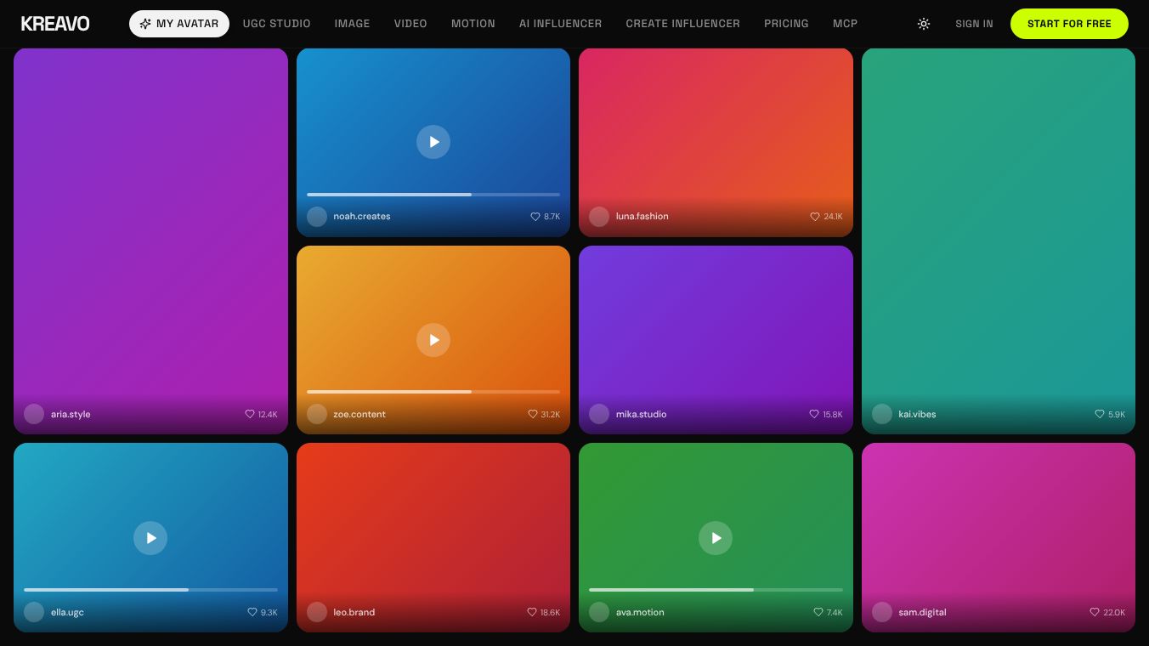
Task: Play the noah.creates video
Action: pyautogui.click(x=433, y=142)
